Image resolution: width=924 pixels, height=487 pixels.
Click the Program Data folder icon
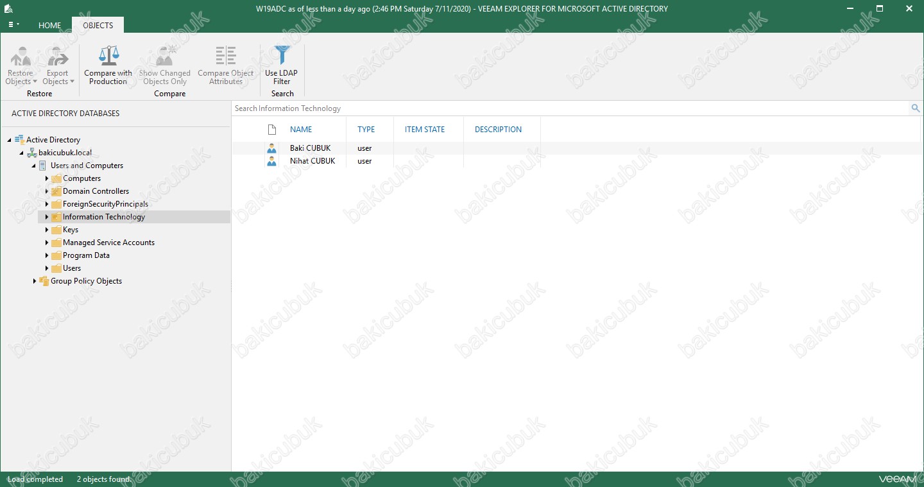(56, 255)
